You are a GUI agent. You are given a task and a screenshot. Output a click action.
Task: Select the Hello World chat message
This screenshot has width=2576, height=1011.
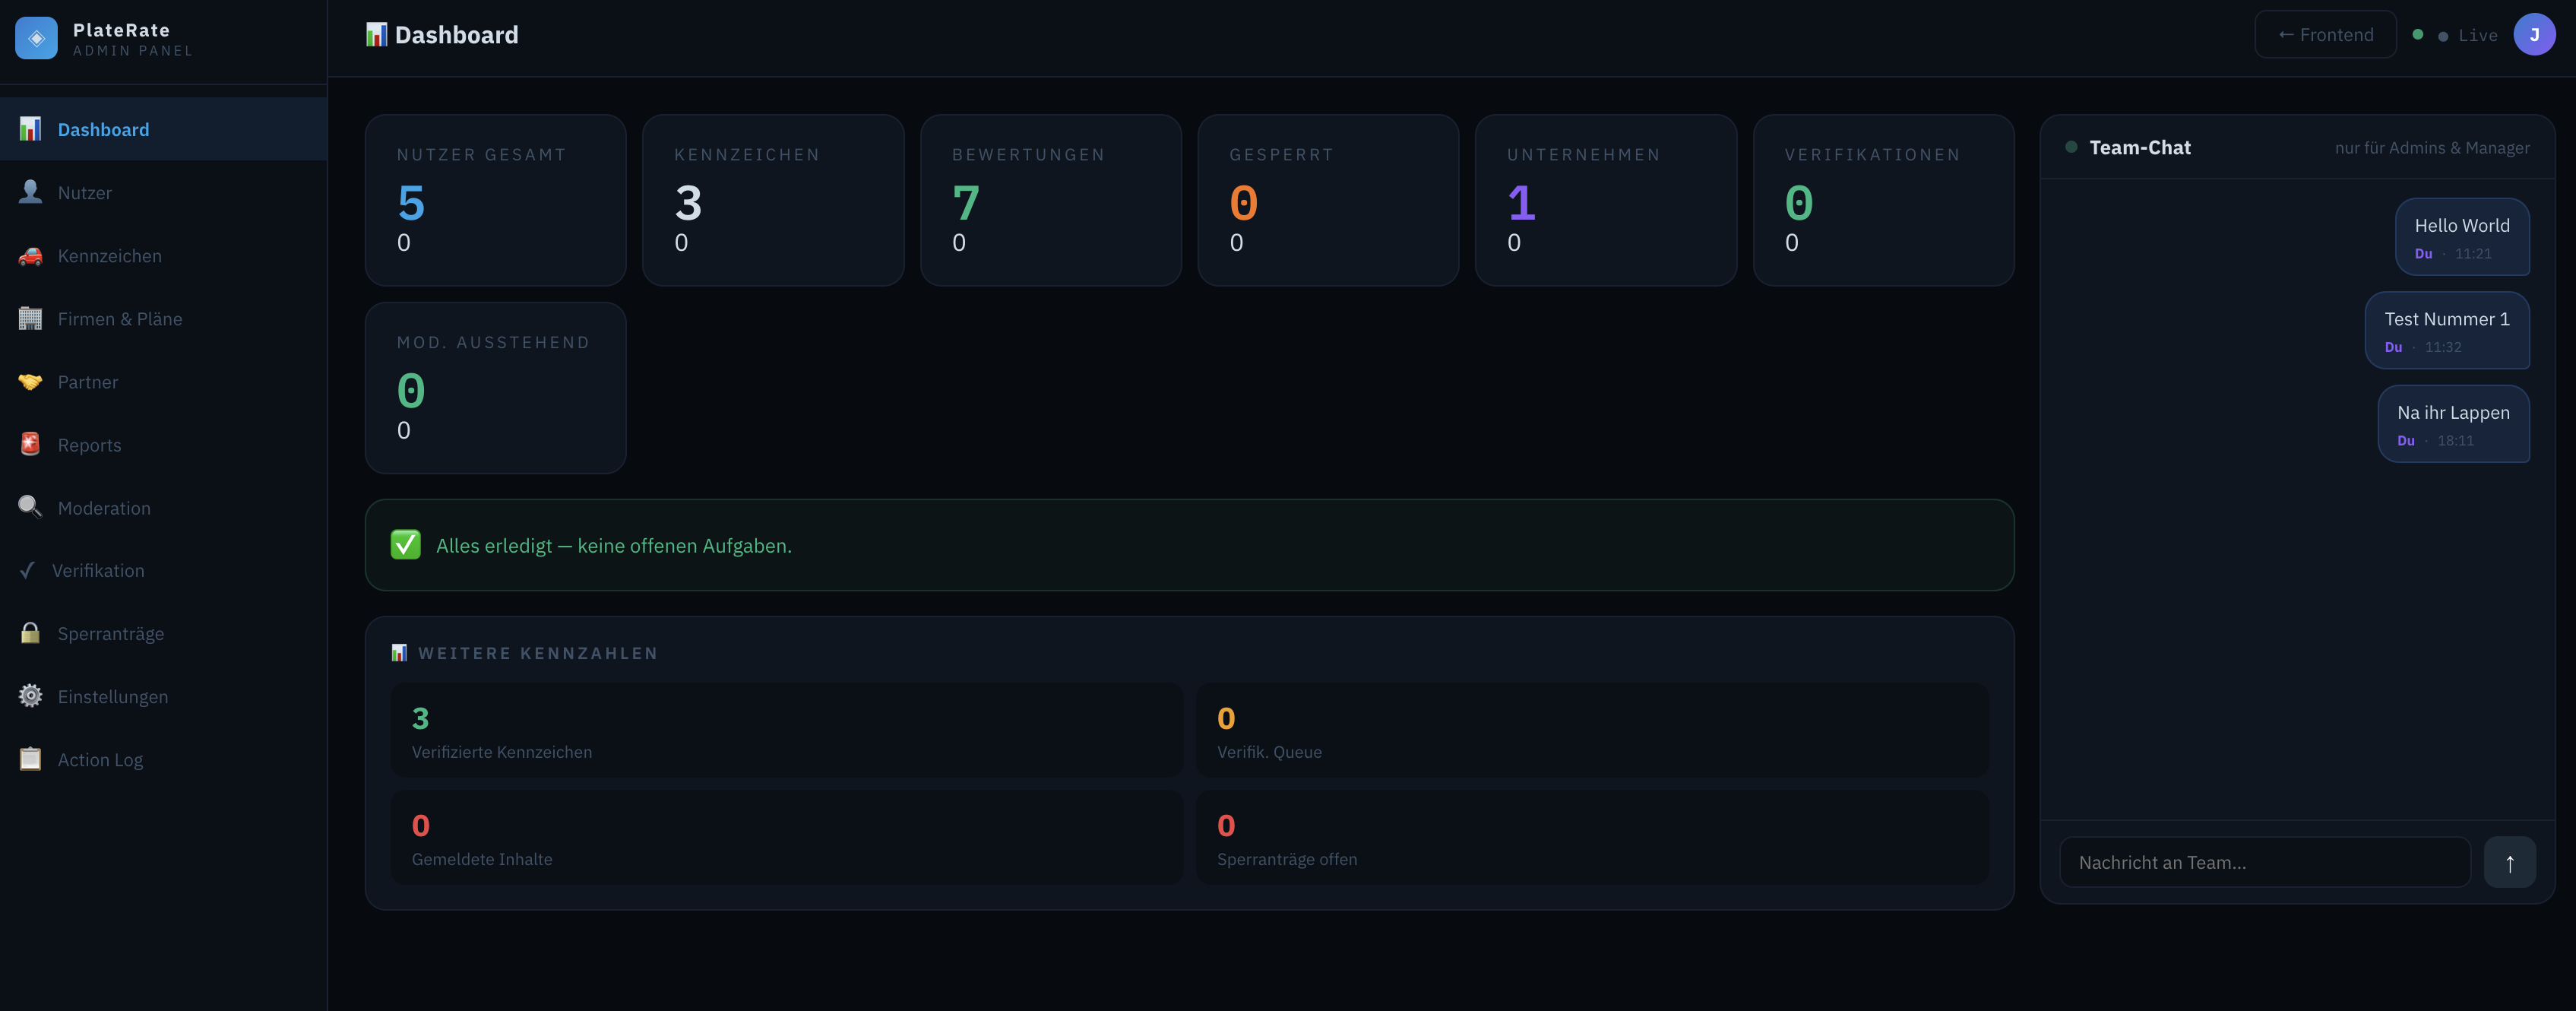(x=2462, y=237)
